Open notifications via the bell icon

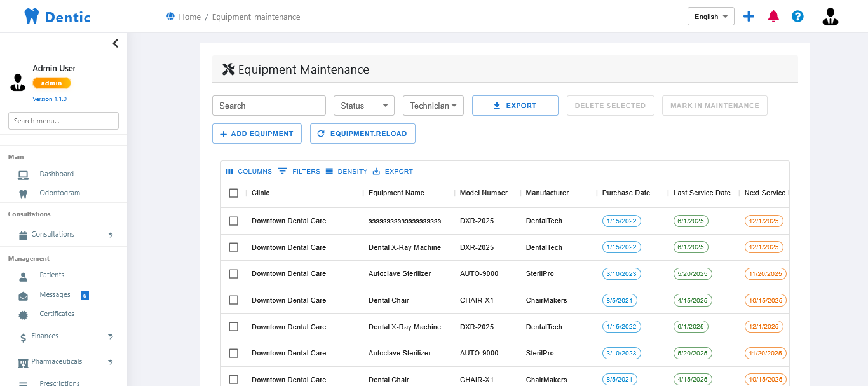point(773,16)
